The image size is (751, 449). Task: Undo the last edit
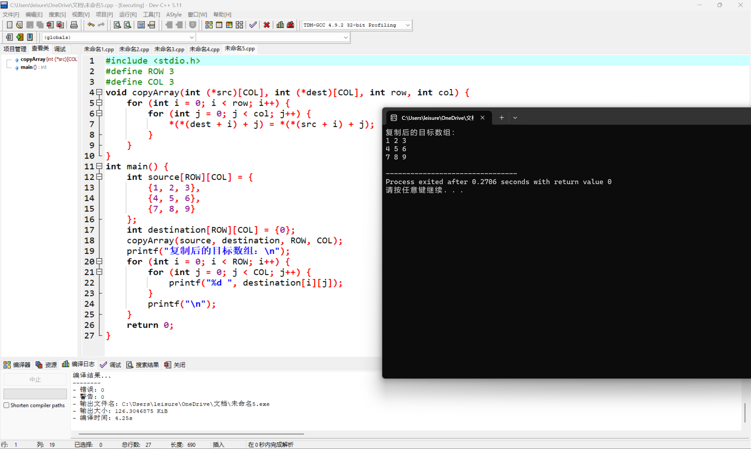tap(90, 25)
